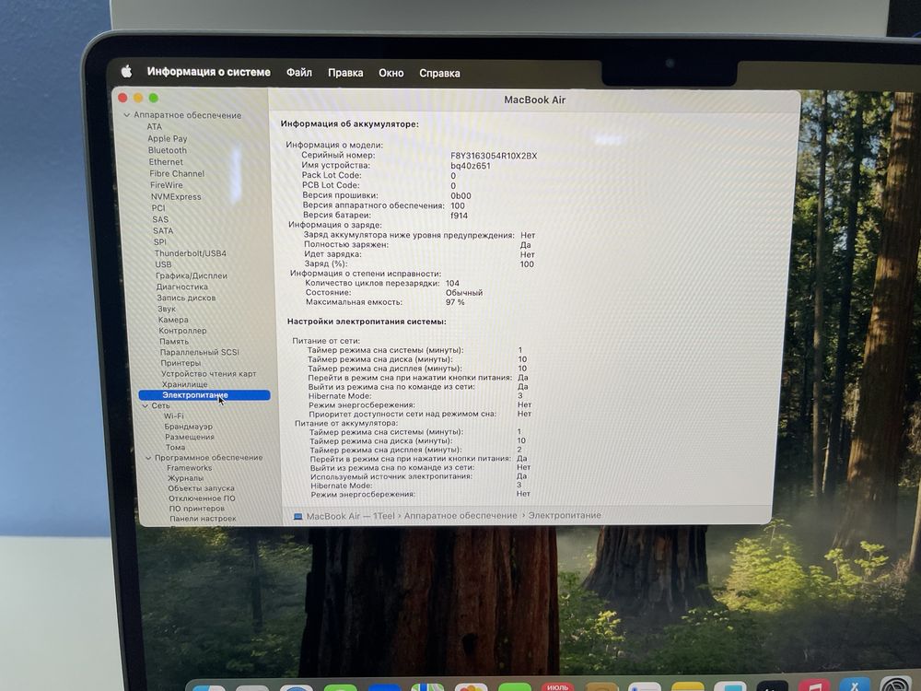Select Принтеры in the sidebar
Viewport: 921px width, 691px height.
pos(181,362)
